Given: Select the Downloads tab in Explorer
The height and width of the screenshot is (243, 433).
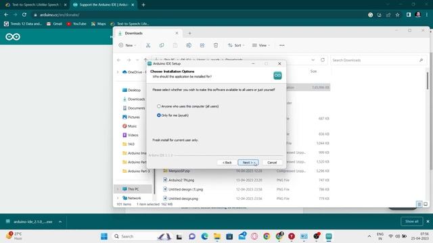Looking at the screenshot, I should pyautogui.click(x=149, y=33).
